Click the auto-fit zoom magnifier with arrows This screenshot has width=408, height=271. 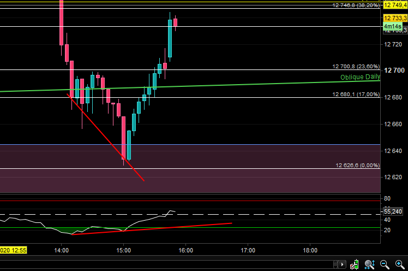click(x=369, y=264)
